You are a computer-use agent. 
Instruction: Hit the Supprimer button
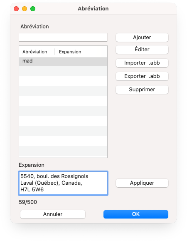coord(142,90)
